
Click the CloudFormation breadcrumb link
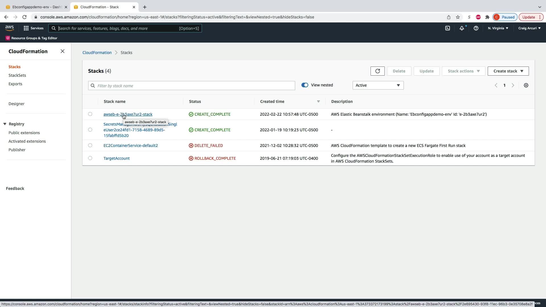coord(97,53)
